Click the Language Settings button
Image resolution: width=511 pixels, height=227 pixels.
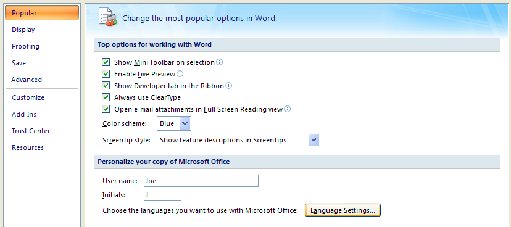pyautogui.click(x=343, y=210)
